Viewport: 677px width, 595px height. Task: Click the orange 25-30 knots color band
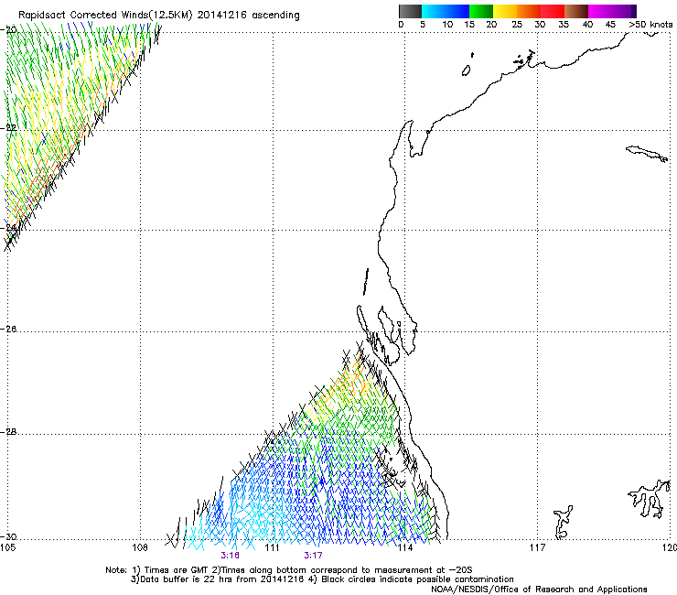[x=529, y=11]
